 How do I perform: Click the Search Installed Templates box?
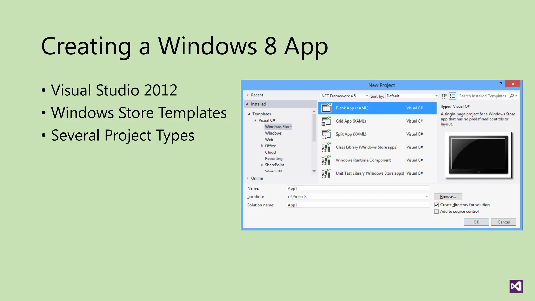482,96
